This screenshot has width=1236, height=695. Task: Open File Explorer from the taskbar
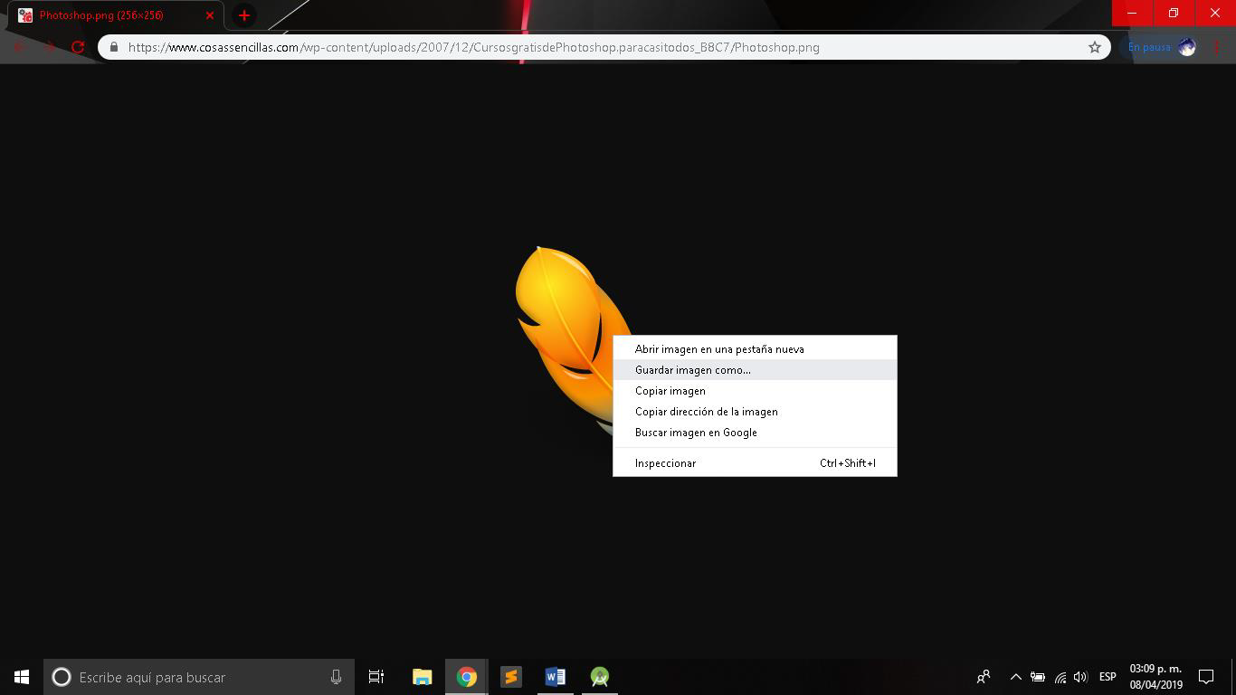[x=423, y=677]
